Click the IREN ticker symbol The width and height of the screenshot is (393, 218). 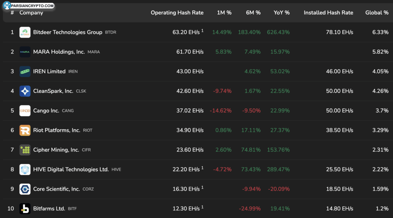(x=73, y=72)
